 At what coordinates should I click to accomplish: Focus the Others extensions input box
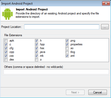[x=56, y=72]
